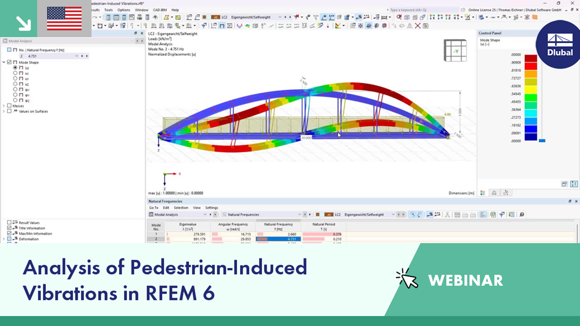The height and width of the screenshot is (326, 580).
Task: Click the dark blue swatch at legend bottom
Action: tap(531, 137)
